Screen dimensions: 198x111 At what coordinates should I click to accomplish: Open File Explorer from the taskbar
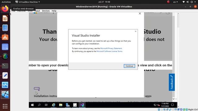pyautogui.click(x=61, y=105)
